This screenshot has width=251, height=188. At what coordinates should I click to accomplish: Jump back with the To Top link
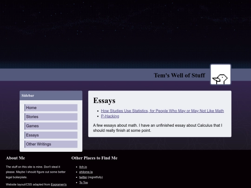click(84, 182)
